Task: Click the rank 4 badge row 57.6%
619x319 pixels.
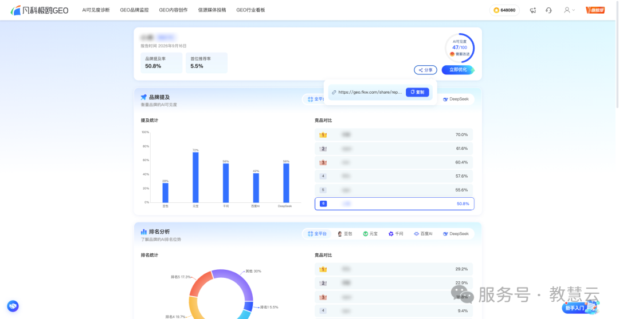Action: [394, 176]
